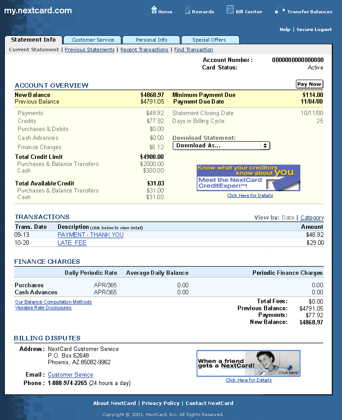342x420 pixels.
Task: Click the my.nextcard.com logo
Action: tap(38, 11)
